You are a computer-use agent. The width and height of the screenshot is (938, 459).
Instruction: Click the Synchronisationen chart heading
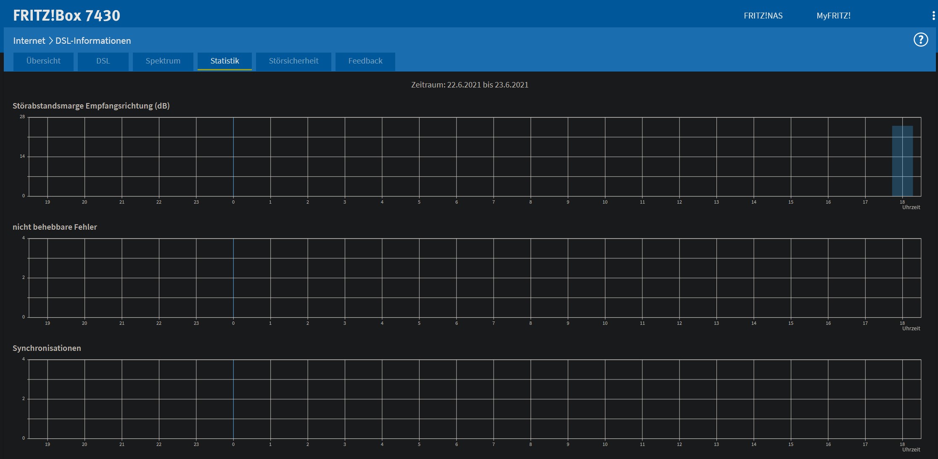47,348
